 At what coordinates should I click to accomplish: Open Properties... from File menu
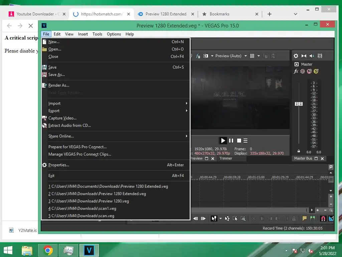[116, 165]
